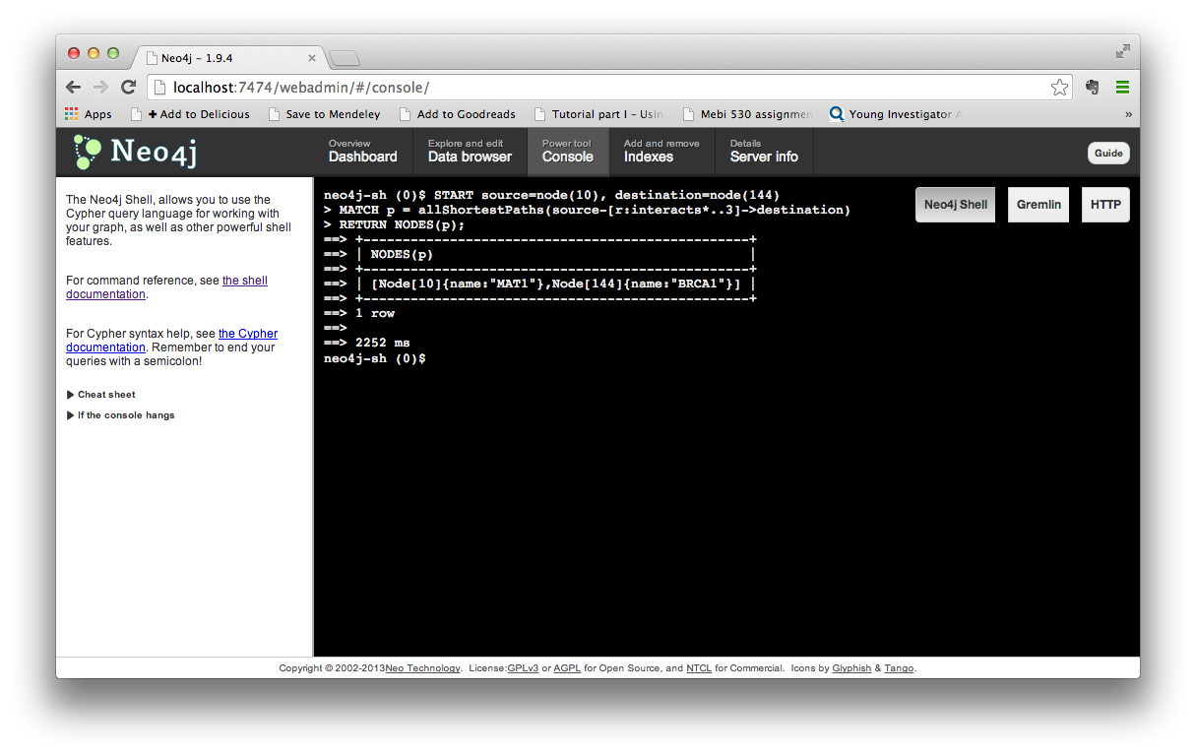Open the Tutorial part I bookmark

click(x=598, y=114)
